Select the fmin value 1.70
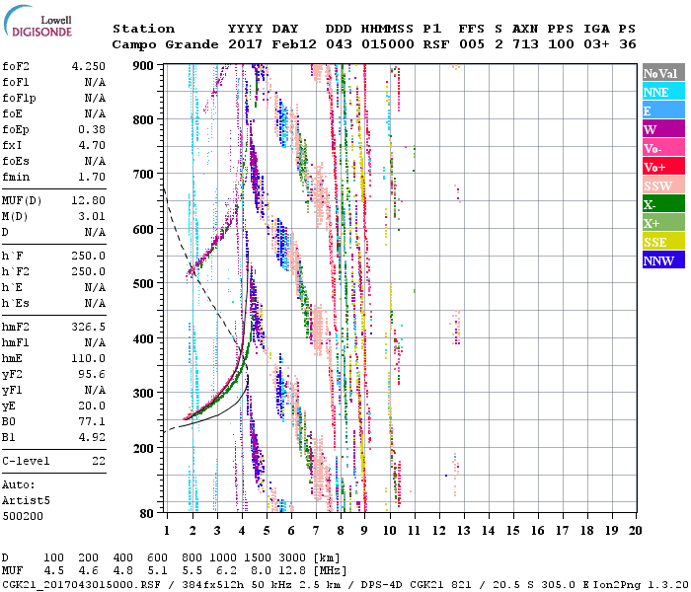The image size is (691, 592). [x=92, y=176]
